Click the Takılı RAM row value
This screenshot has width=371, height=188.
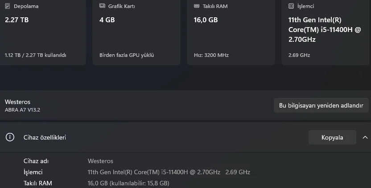tap(128, 183)
